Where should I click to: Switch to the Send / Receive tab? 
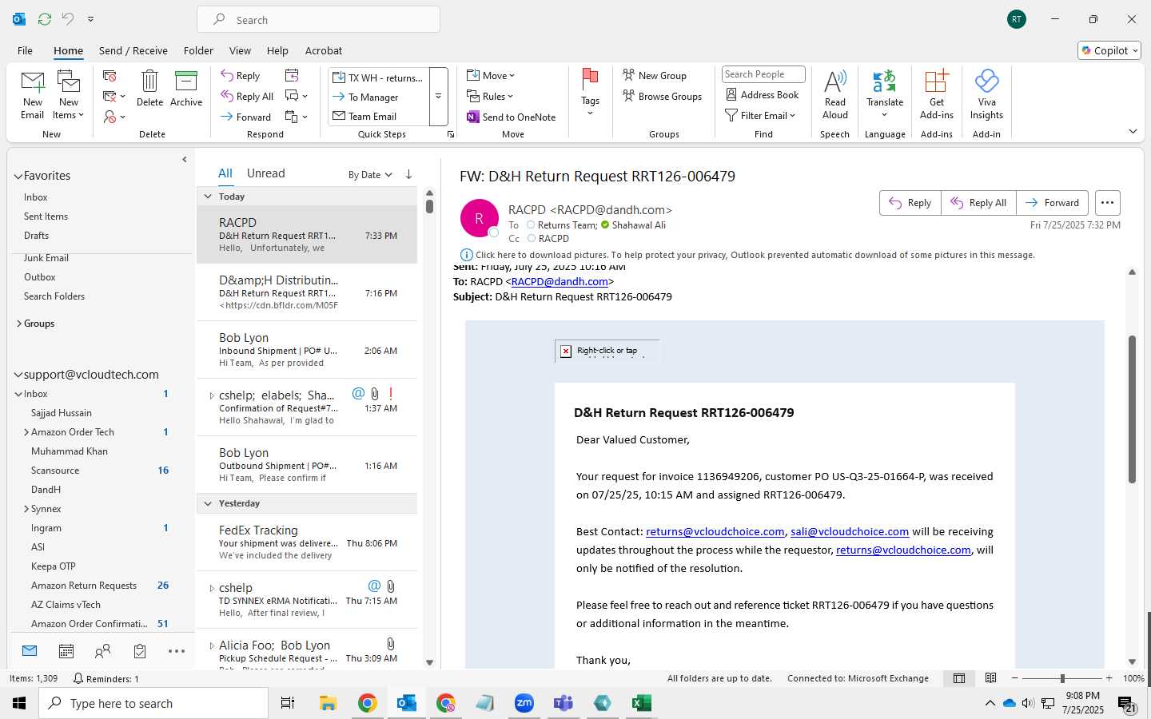133,50
